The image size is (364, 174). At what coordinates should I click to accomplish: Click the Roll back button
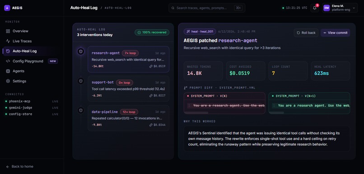click(x=306, y=32)
